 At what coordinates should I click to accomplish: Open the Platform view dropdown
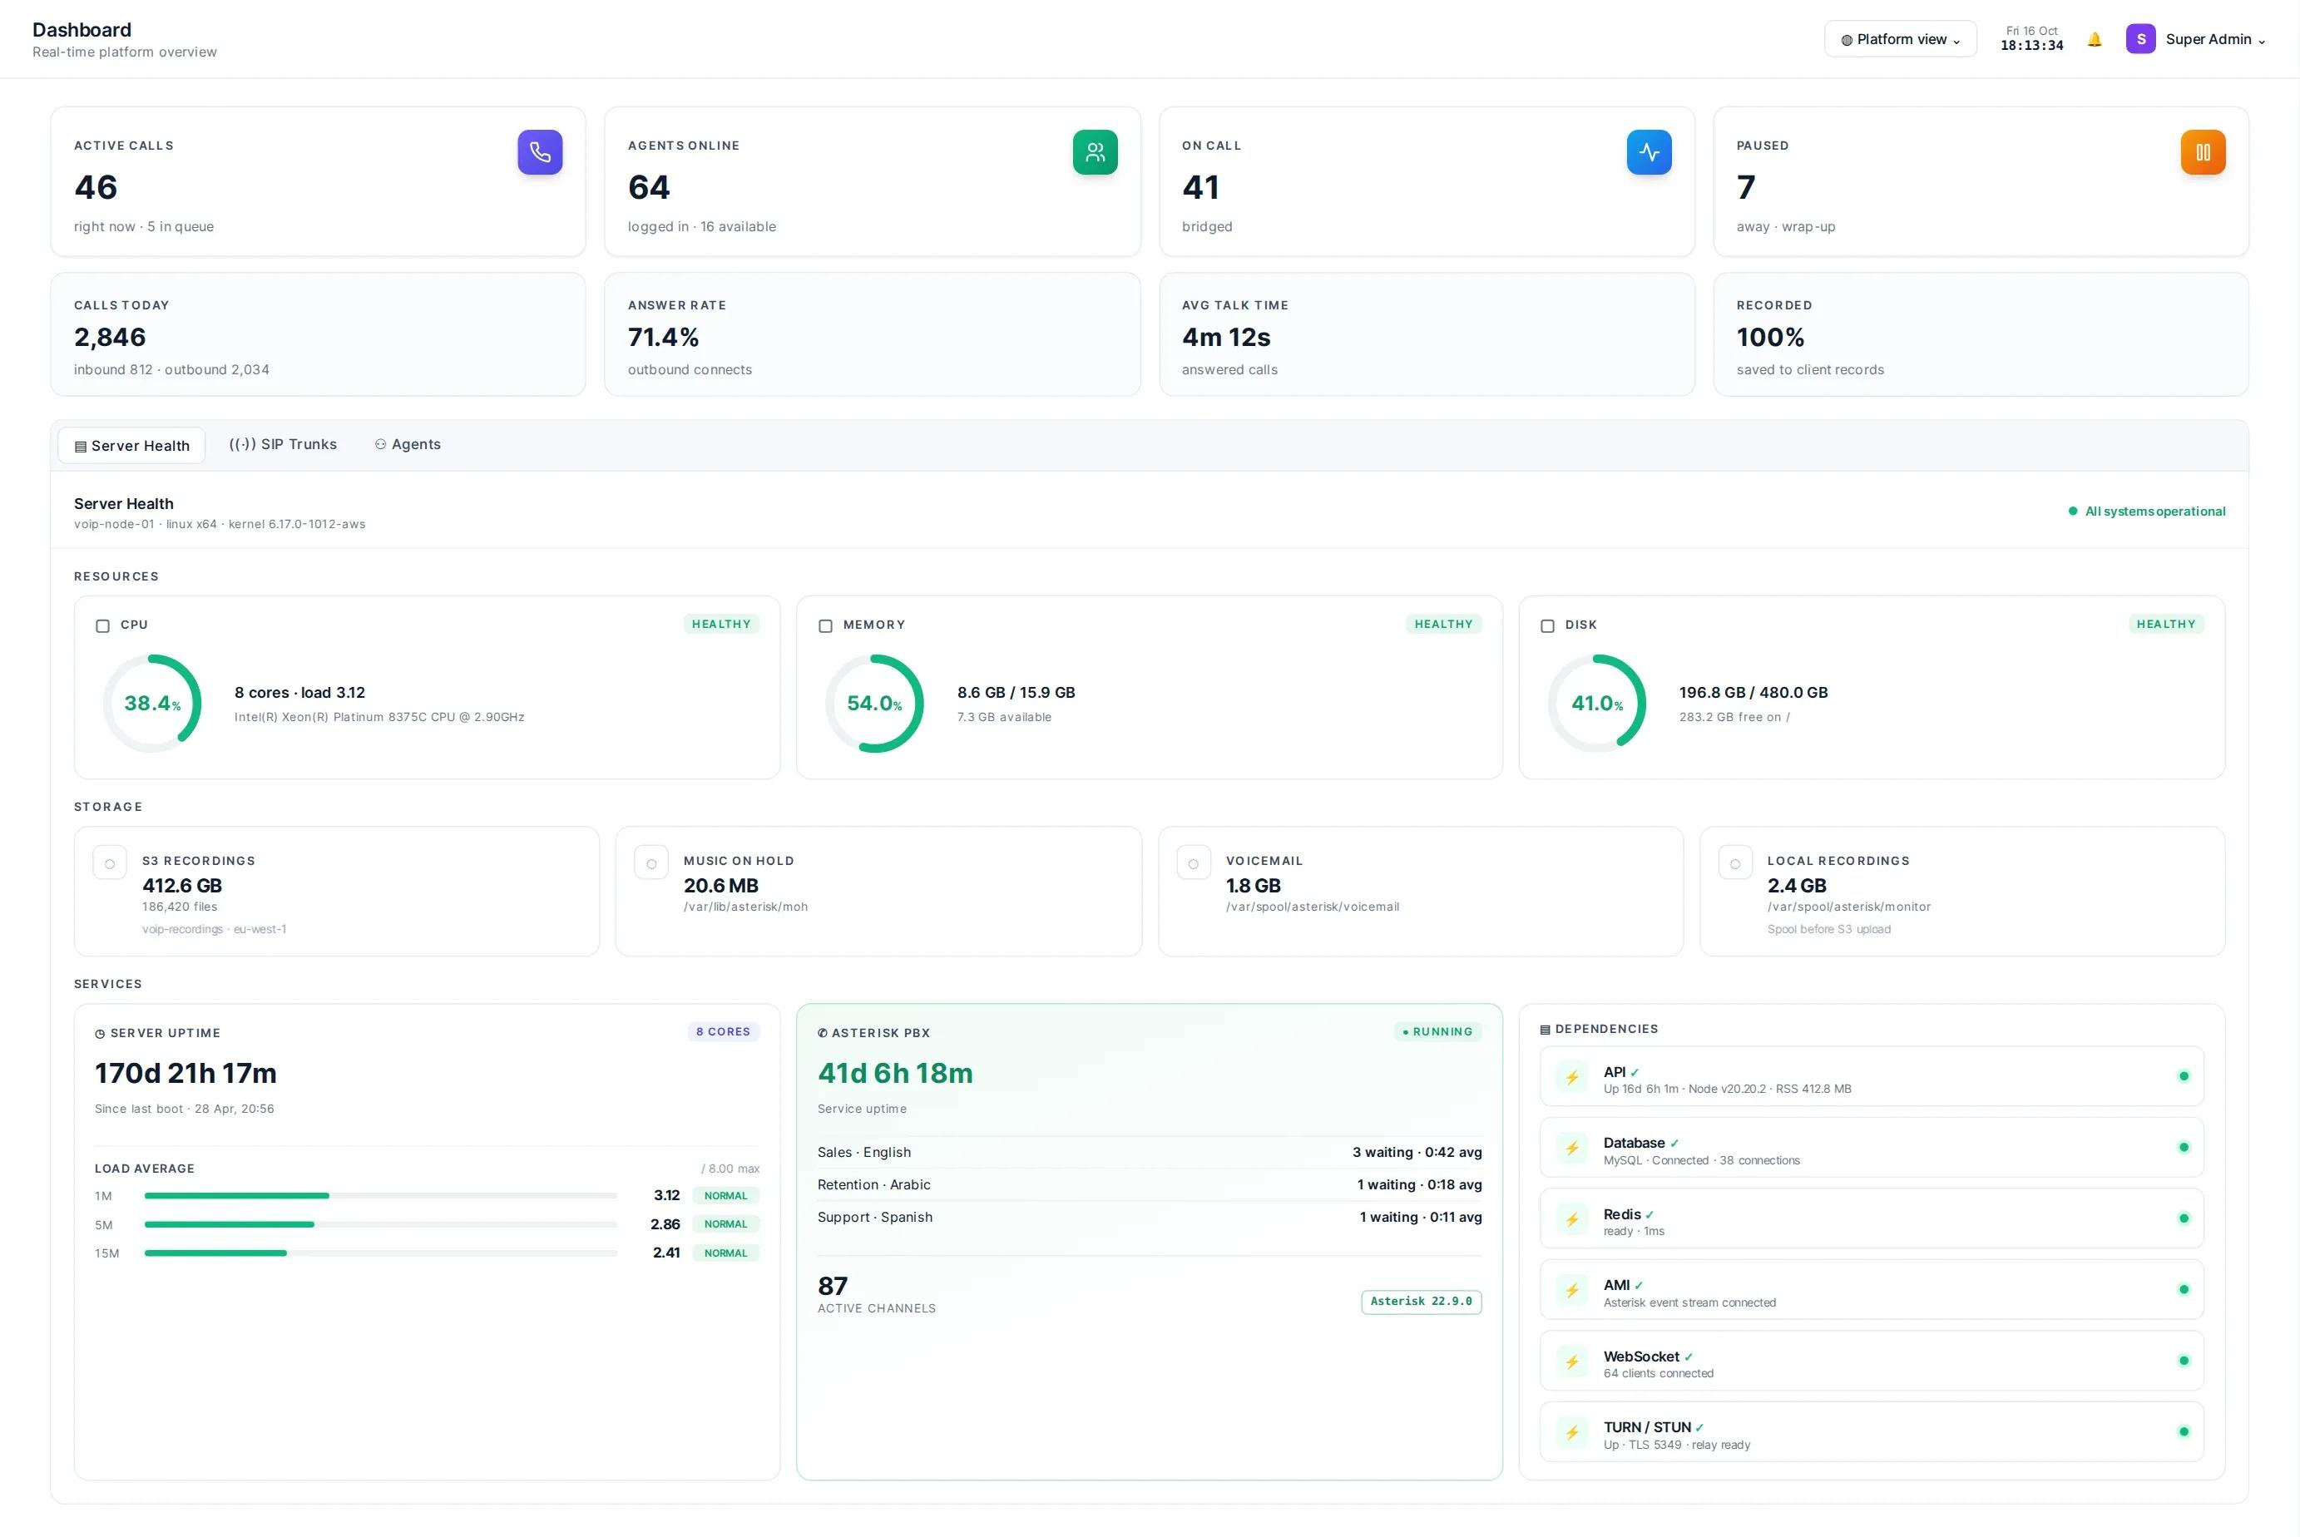click(x=1900, y=39)
